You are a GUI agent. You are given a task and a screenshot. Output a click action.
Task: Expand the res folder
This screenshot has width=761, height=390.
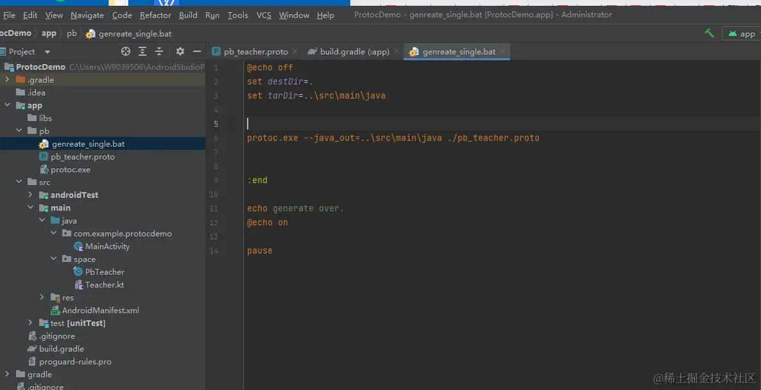point(42,297)
